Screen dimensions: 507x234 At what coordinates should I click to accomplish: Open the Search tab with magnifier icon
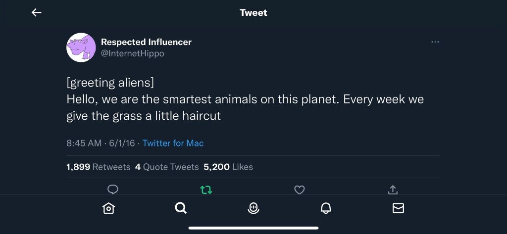[x=181, y=208]
